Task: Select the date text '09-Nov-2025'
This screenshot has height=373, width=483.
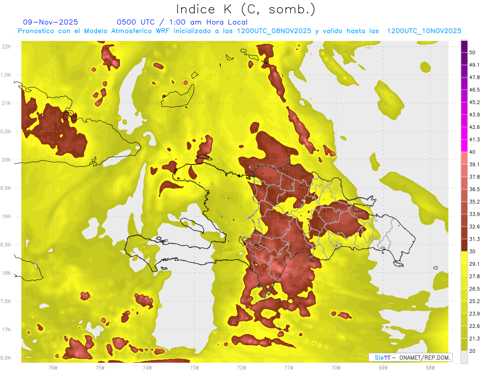Action: (x=51, y=22)
